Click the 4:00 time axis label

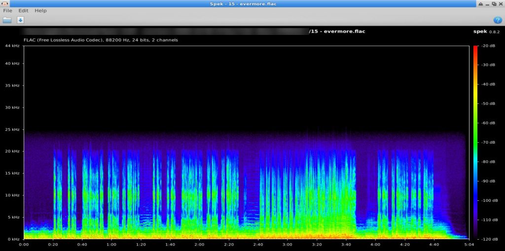(x=375, y=244)
